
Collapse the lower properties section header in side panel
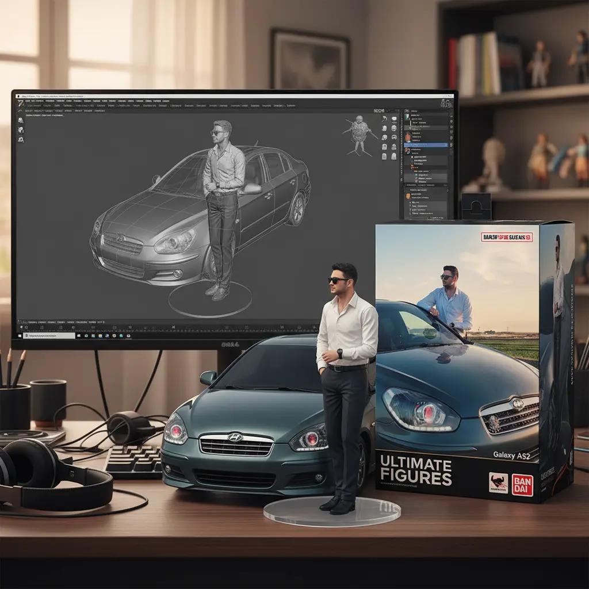coord(420,185)
